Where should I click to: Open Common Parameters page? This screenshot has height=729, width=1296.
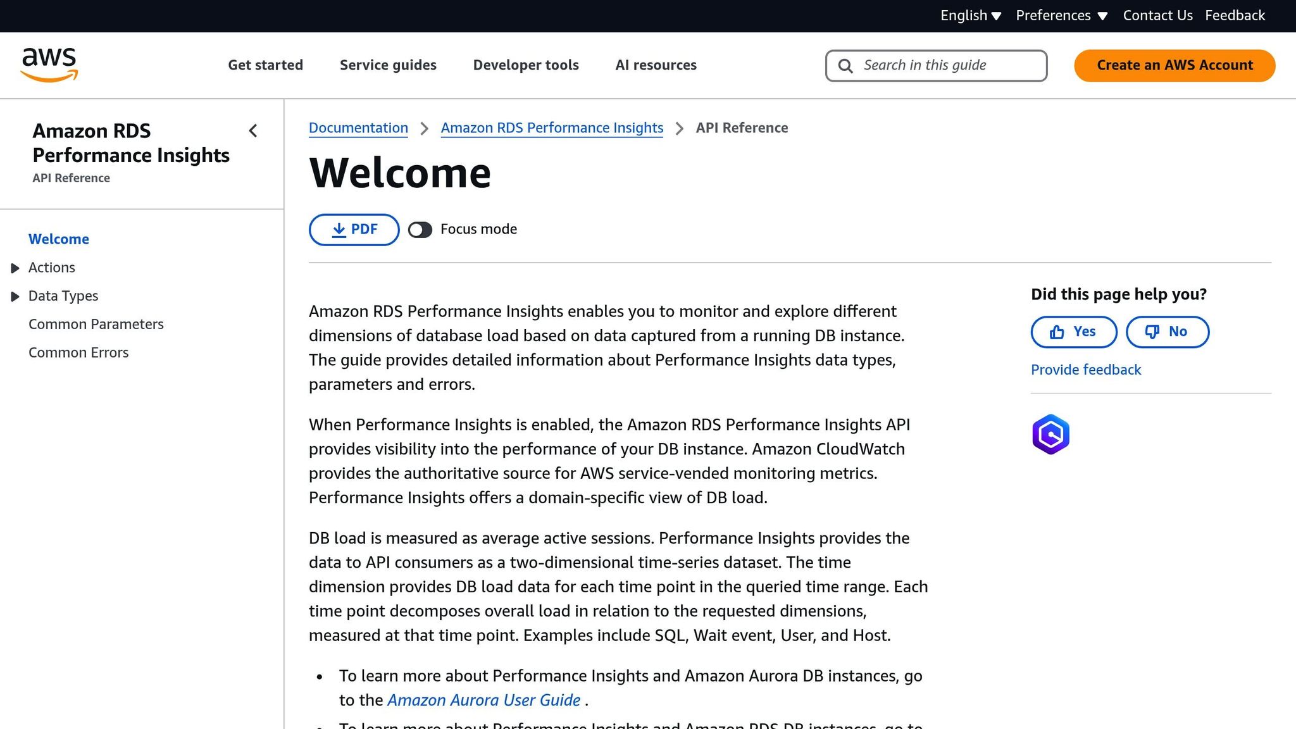pos(96,325)
